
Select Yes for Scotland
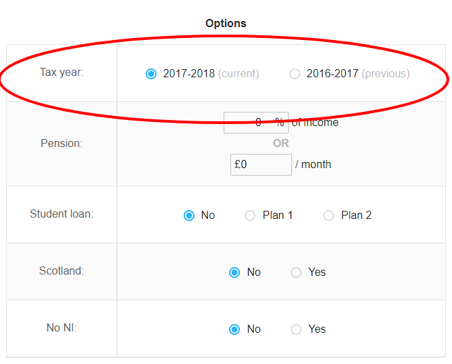[296, 272]
